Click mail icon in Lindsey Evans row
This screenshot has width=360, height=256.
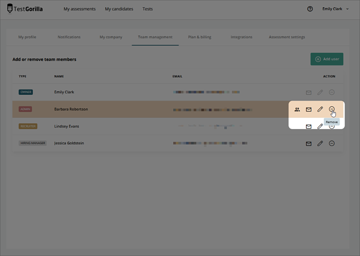[308, 127]
